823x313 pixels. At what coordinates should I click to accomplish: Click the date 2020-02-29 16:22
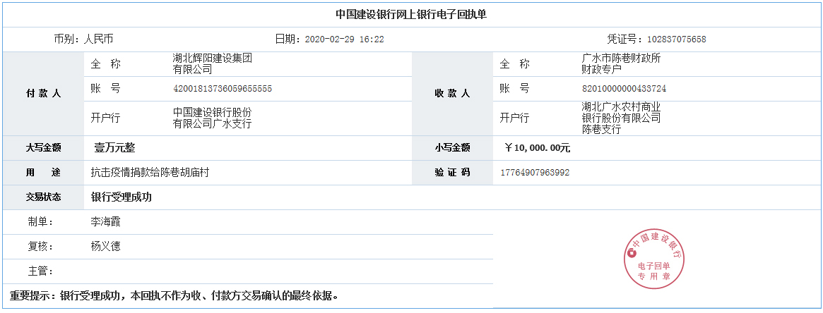tap(344, 39)
